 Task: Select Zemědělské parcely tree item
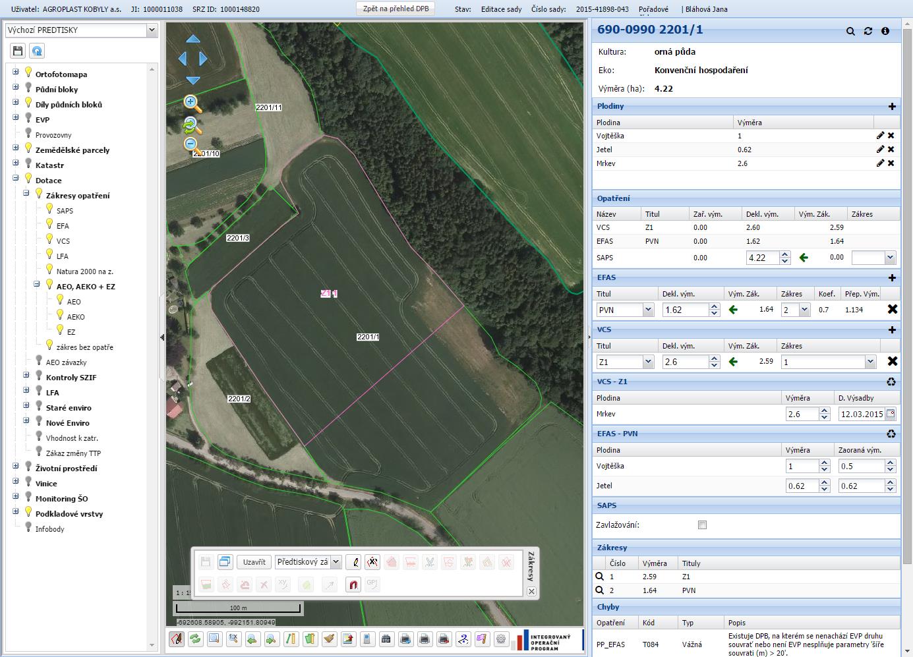(x=73, y=150)
